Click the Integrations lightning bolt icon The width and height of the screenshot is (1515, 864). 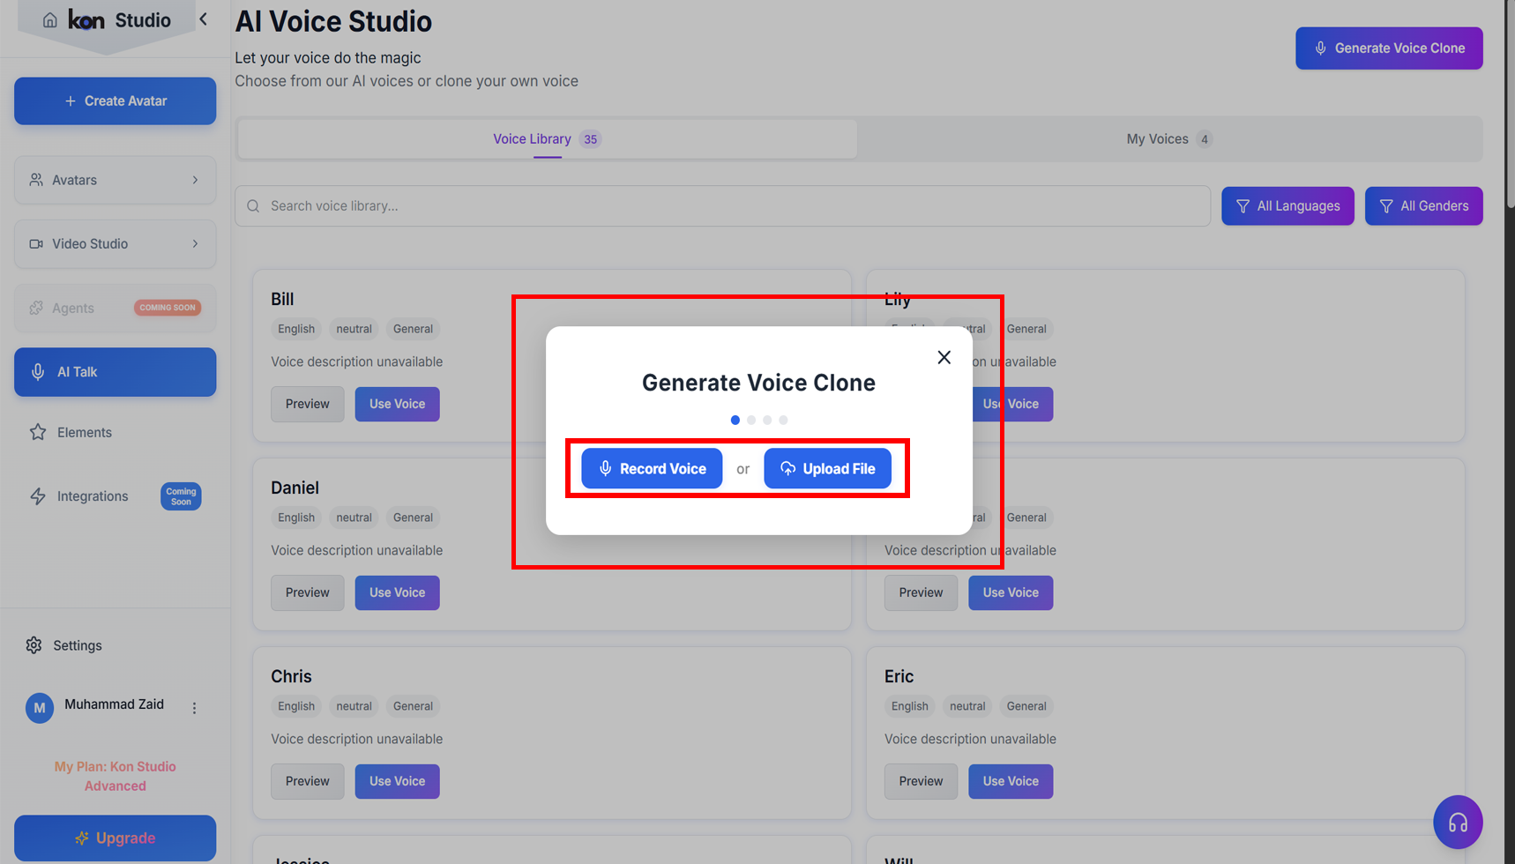38,496
